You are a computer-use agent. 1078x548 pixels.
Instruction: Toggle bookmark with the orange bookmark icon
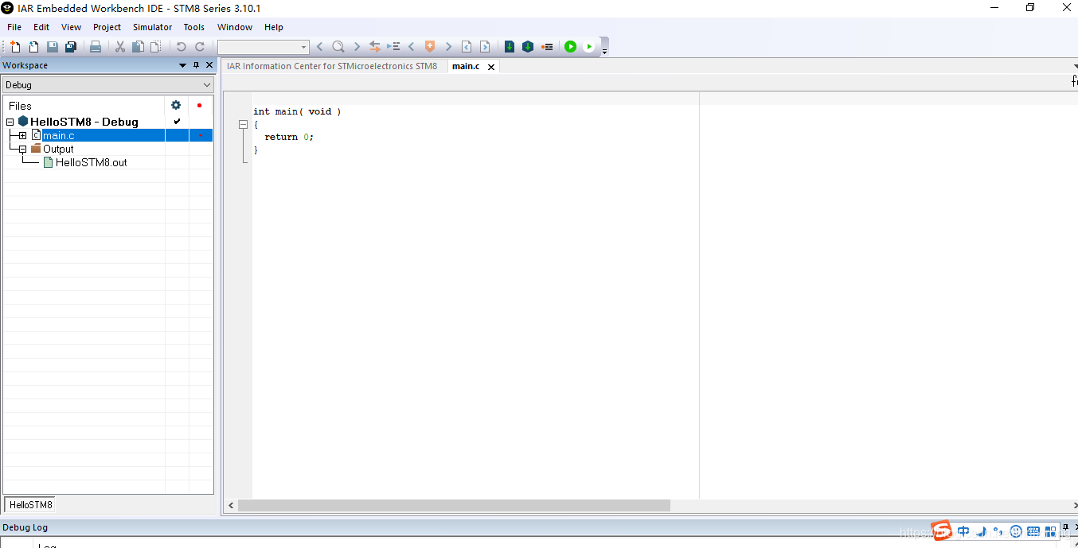(x=430, y=47)
